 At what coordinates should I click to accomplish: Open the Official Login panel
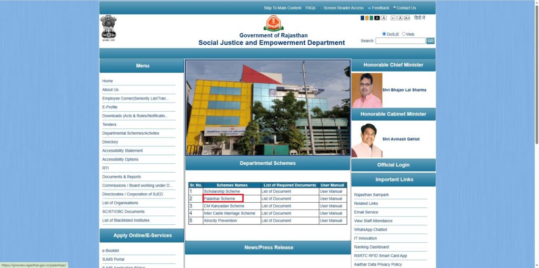coord(393,165)
